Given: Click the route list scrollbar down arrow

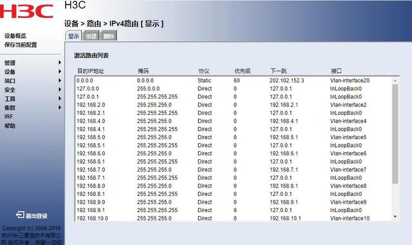Looking at the screenshot, I should 395,217.
